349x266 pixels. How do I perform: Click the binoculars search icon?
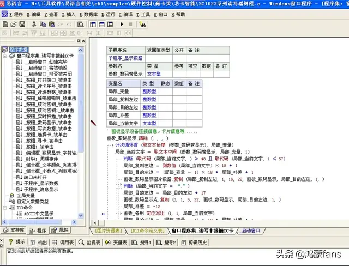tap(142, 24)
